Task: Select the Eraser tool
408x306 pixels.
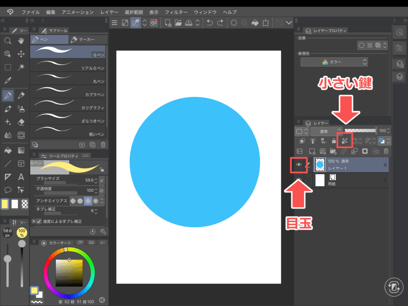Action: click(22, 122)
